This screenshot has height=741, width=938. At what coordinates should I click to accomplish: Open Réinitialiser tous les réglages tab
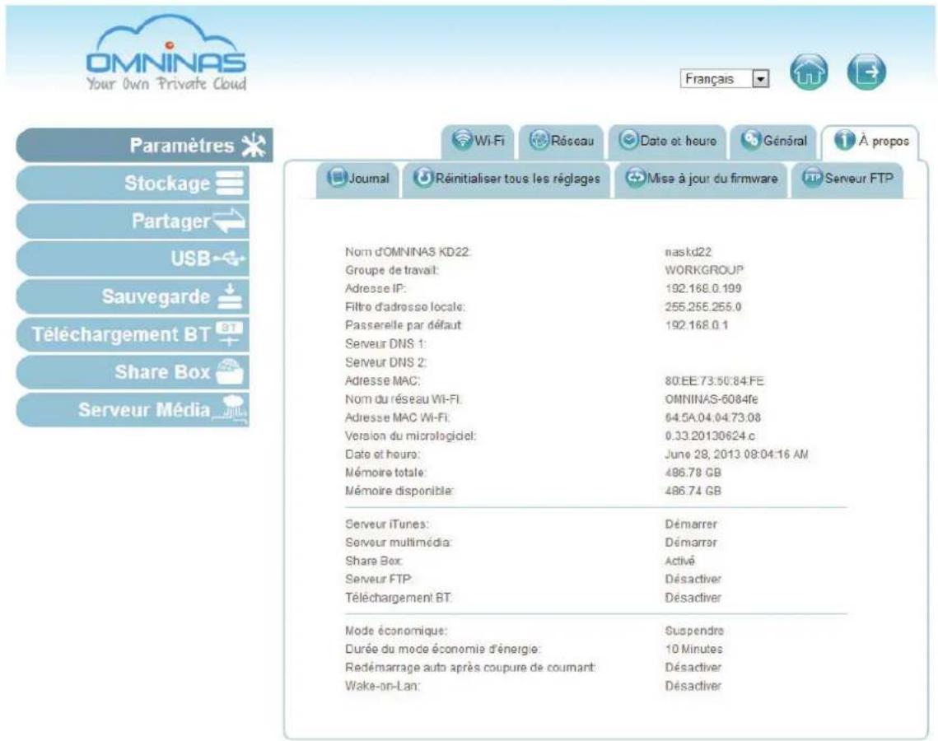(506, 179)
